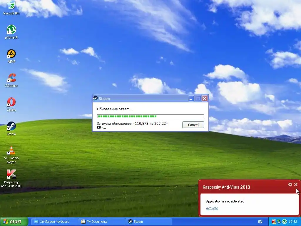Switch to My Documents taskbar item
Image resolution: width=301 pixels, height=226 pixels.
(102, 222)
